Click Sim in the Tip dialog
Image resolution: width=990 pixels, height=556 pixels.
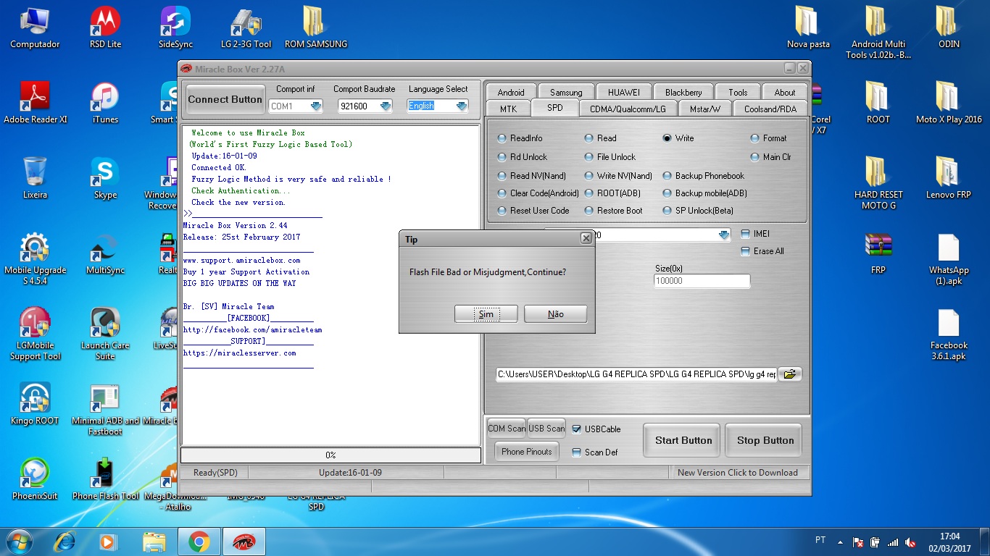[x=486, y=313]
